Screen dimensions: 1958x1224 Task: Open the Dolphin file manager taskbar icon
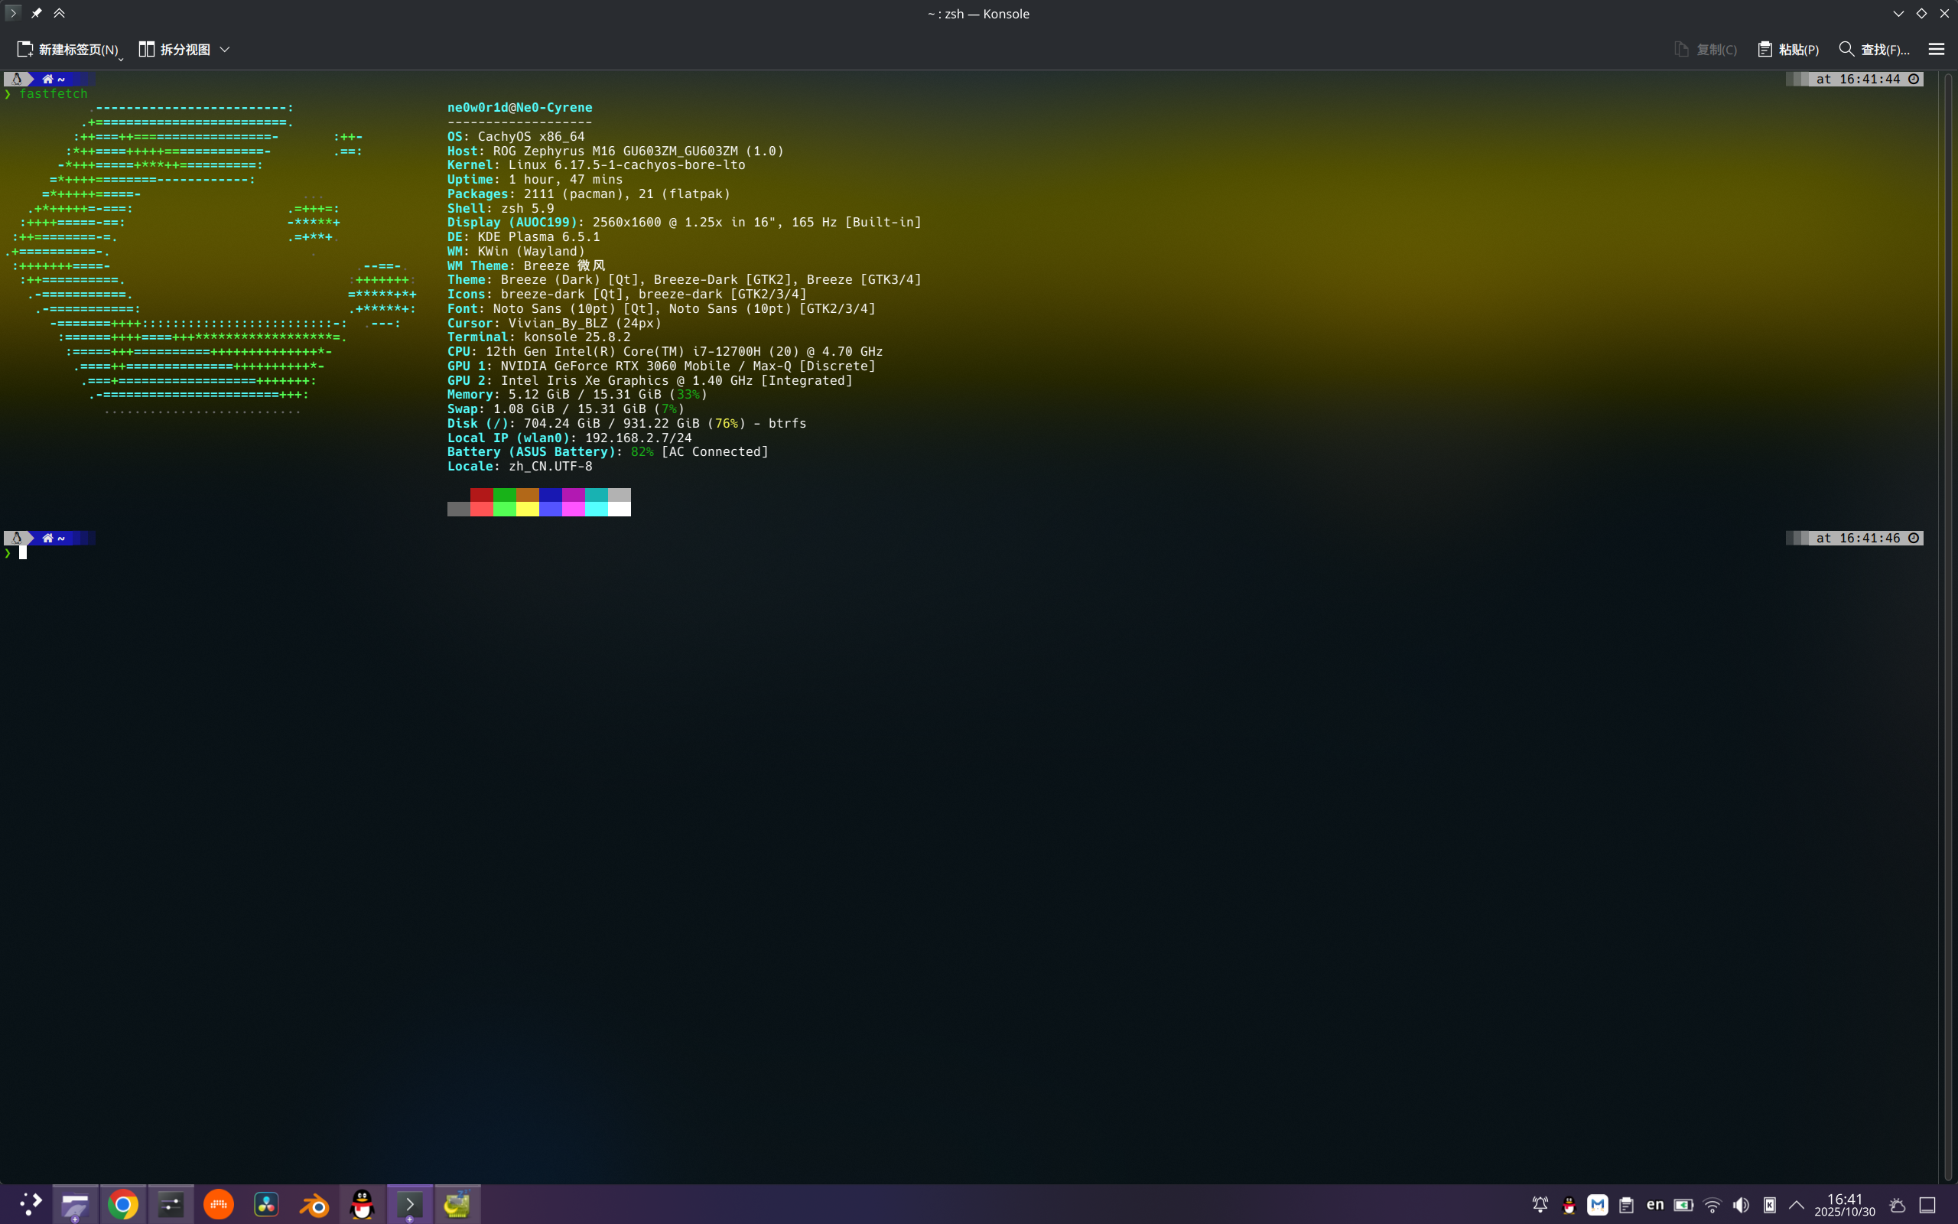click(76, 1205)
